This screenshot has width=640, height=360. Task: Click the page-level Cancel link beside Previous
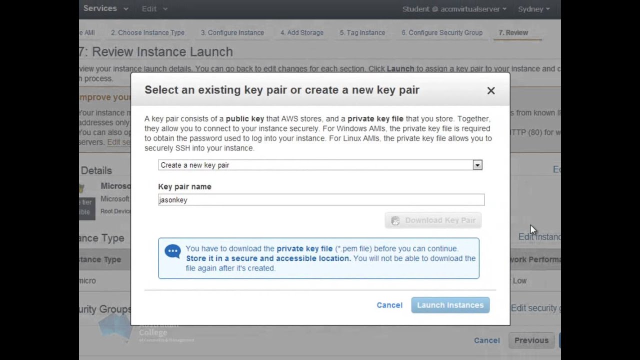coord(486,340)
